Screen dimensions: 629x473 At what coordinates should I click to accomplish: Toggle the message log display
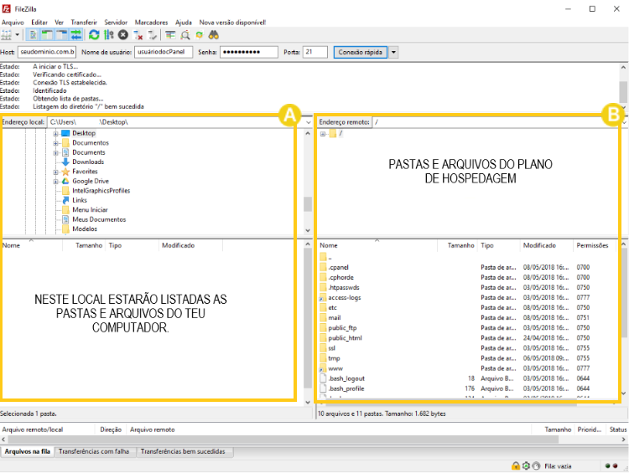pyautogui.click(x=33, y=35)
